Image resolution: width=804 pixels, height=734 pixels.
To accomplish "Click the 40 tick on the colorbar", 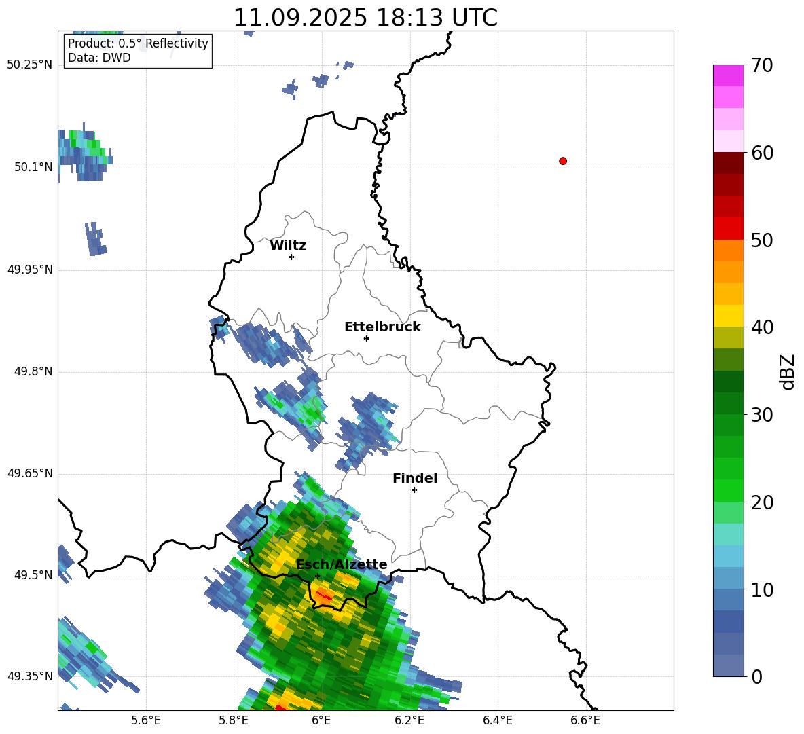I will pos(762,327).
